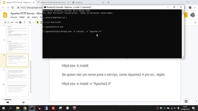
Task: Click the print icon in Slides toolbar
Action: tap(20, 23)
